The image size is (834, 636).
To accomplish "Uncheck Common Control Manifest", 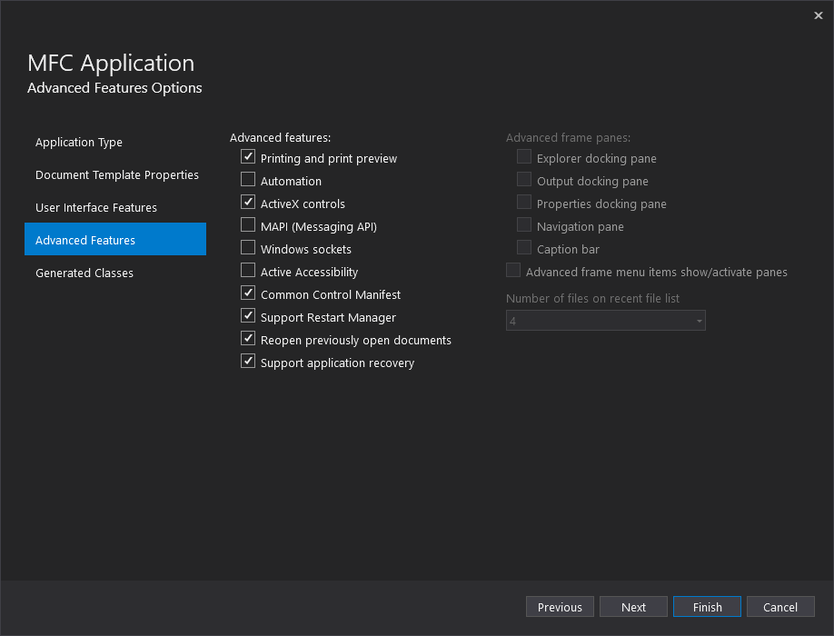I will point(248,293).
